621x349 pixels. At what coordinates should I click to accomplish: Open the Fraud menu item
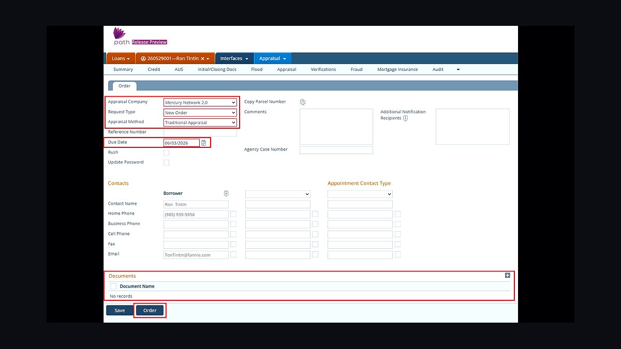click(x=357, y=69)
